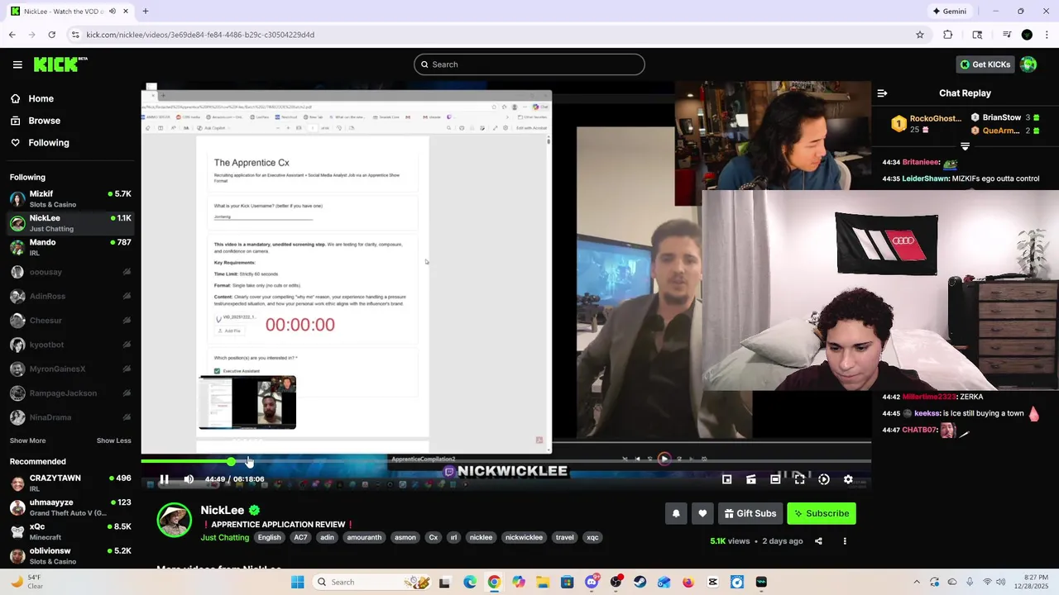
Task: Turn on notifications bell for NickLee
Action: pyautogui.click(x=676, y=513)
